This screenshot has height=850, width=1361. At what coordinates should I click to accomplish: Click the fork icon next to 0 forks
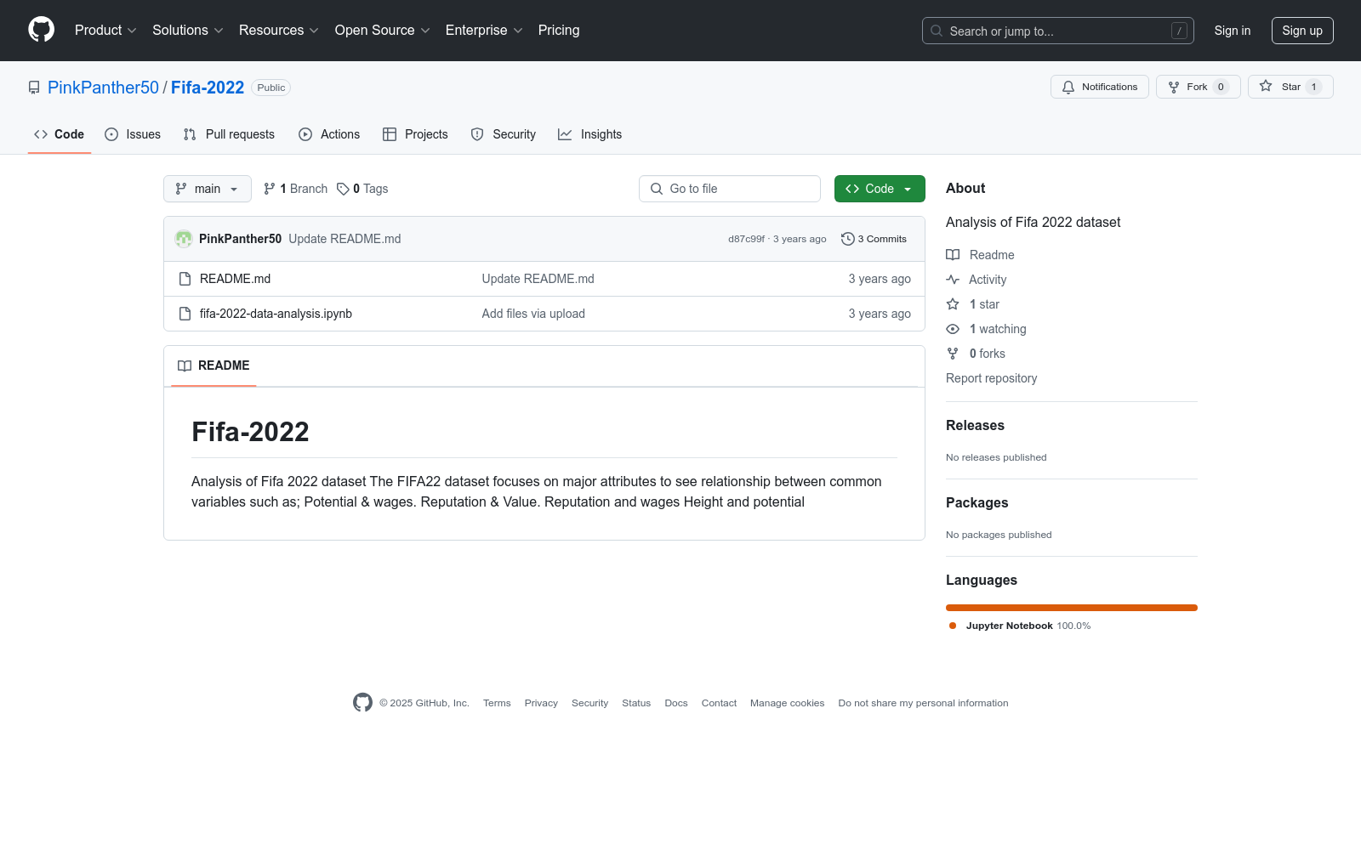(x=953, y=354)
